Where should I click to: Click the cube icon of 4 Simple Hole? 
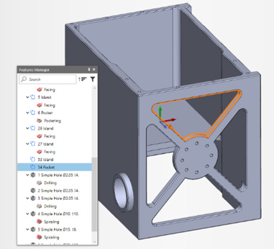click(x=33, y=214)
